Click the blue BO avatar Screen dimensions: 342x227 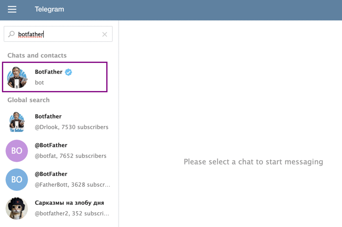[x=17, y=180]
